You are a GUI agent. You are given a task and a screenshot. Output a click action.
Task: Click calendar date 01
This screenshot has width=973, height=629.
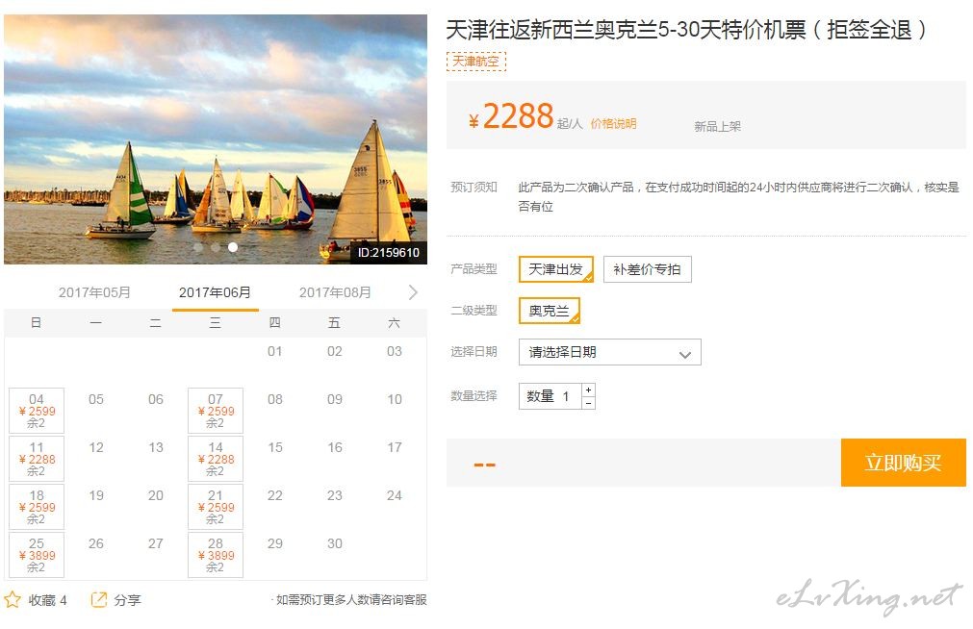[275, 351]
